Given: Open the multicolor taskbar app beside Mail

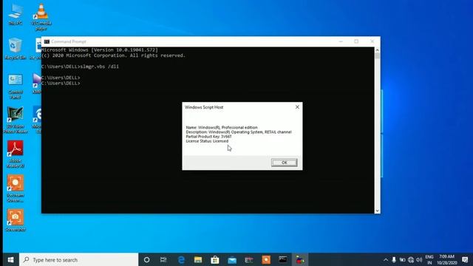Looking at the screenshot, I should pyautogui.click(x=249, y=259).
